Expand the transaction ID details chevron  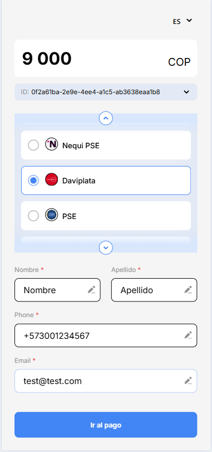tap(186, 92)
